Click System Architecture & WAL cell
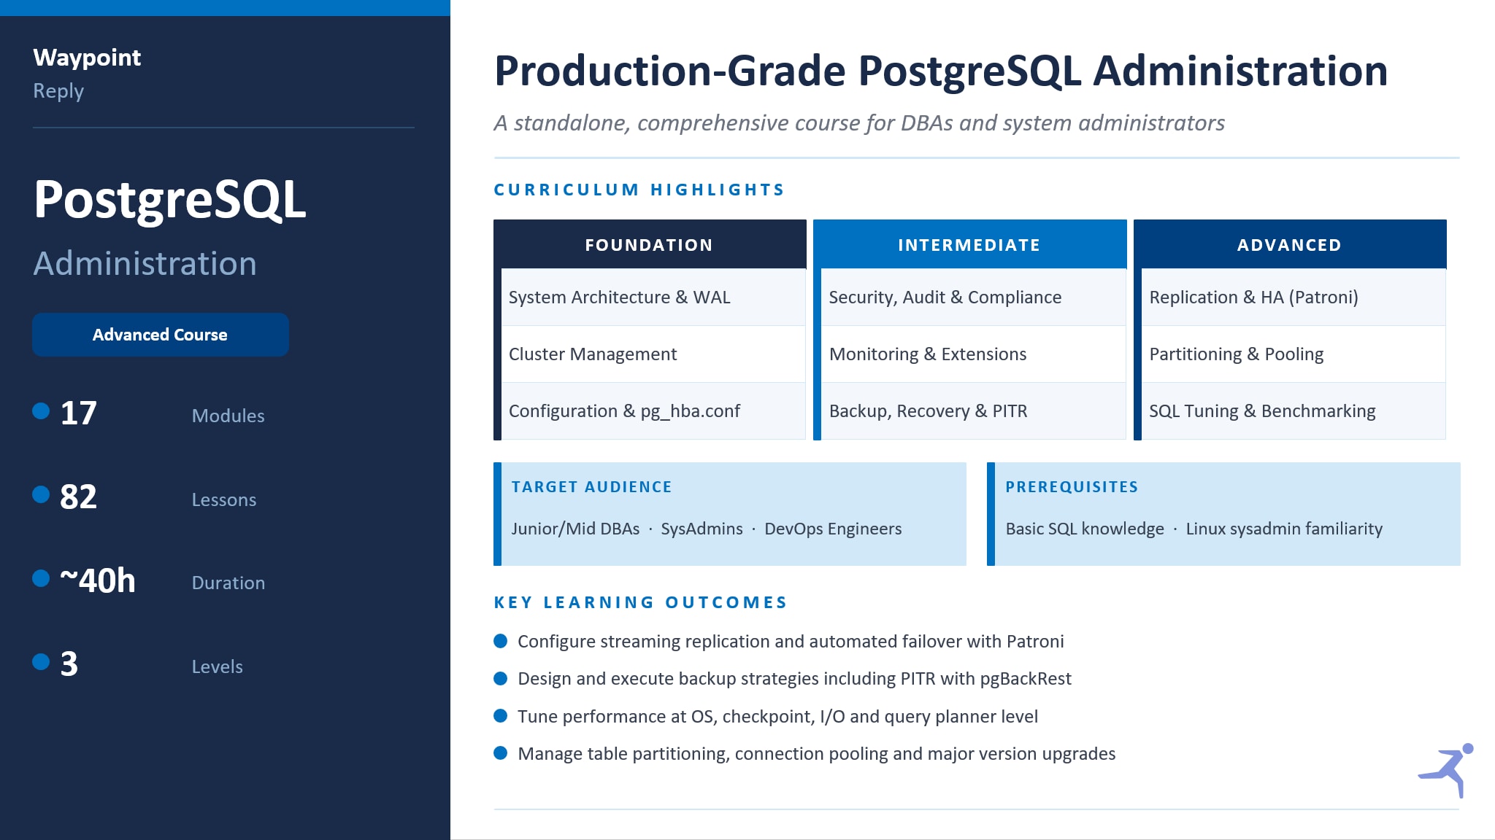The height and width of the screenshot is (840, 1495). pyautogui.click(x=653, y=297)
